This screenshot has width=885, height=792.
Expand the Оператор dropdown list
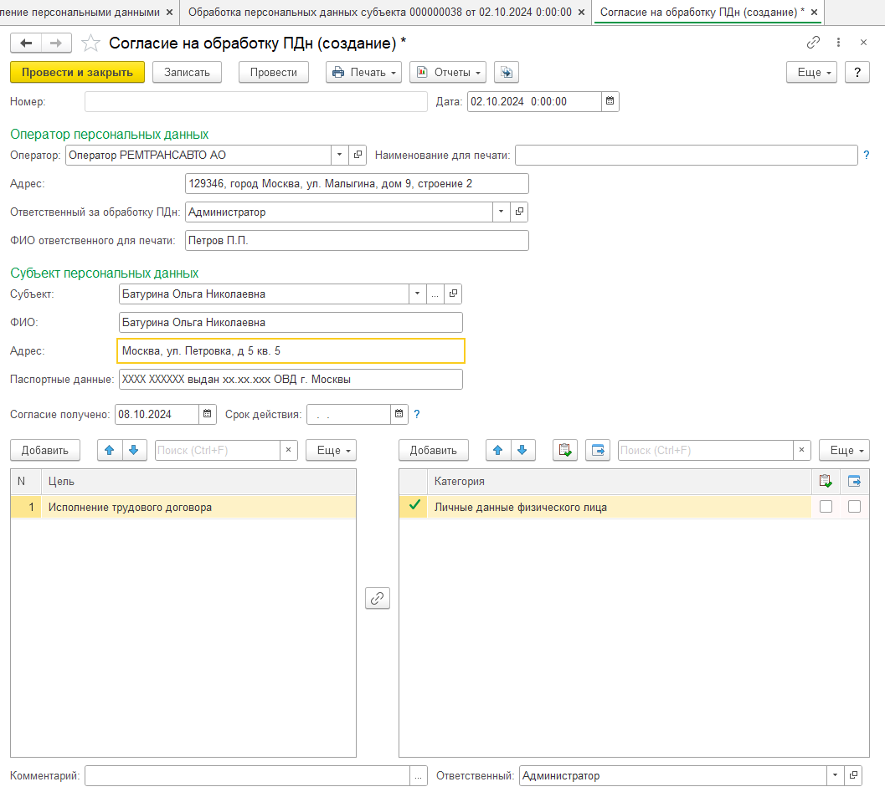pyautogui.click(x=339, y=155)
